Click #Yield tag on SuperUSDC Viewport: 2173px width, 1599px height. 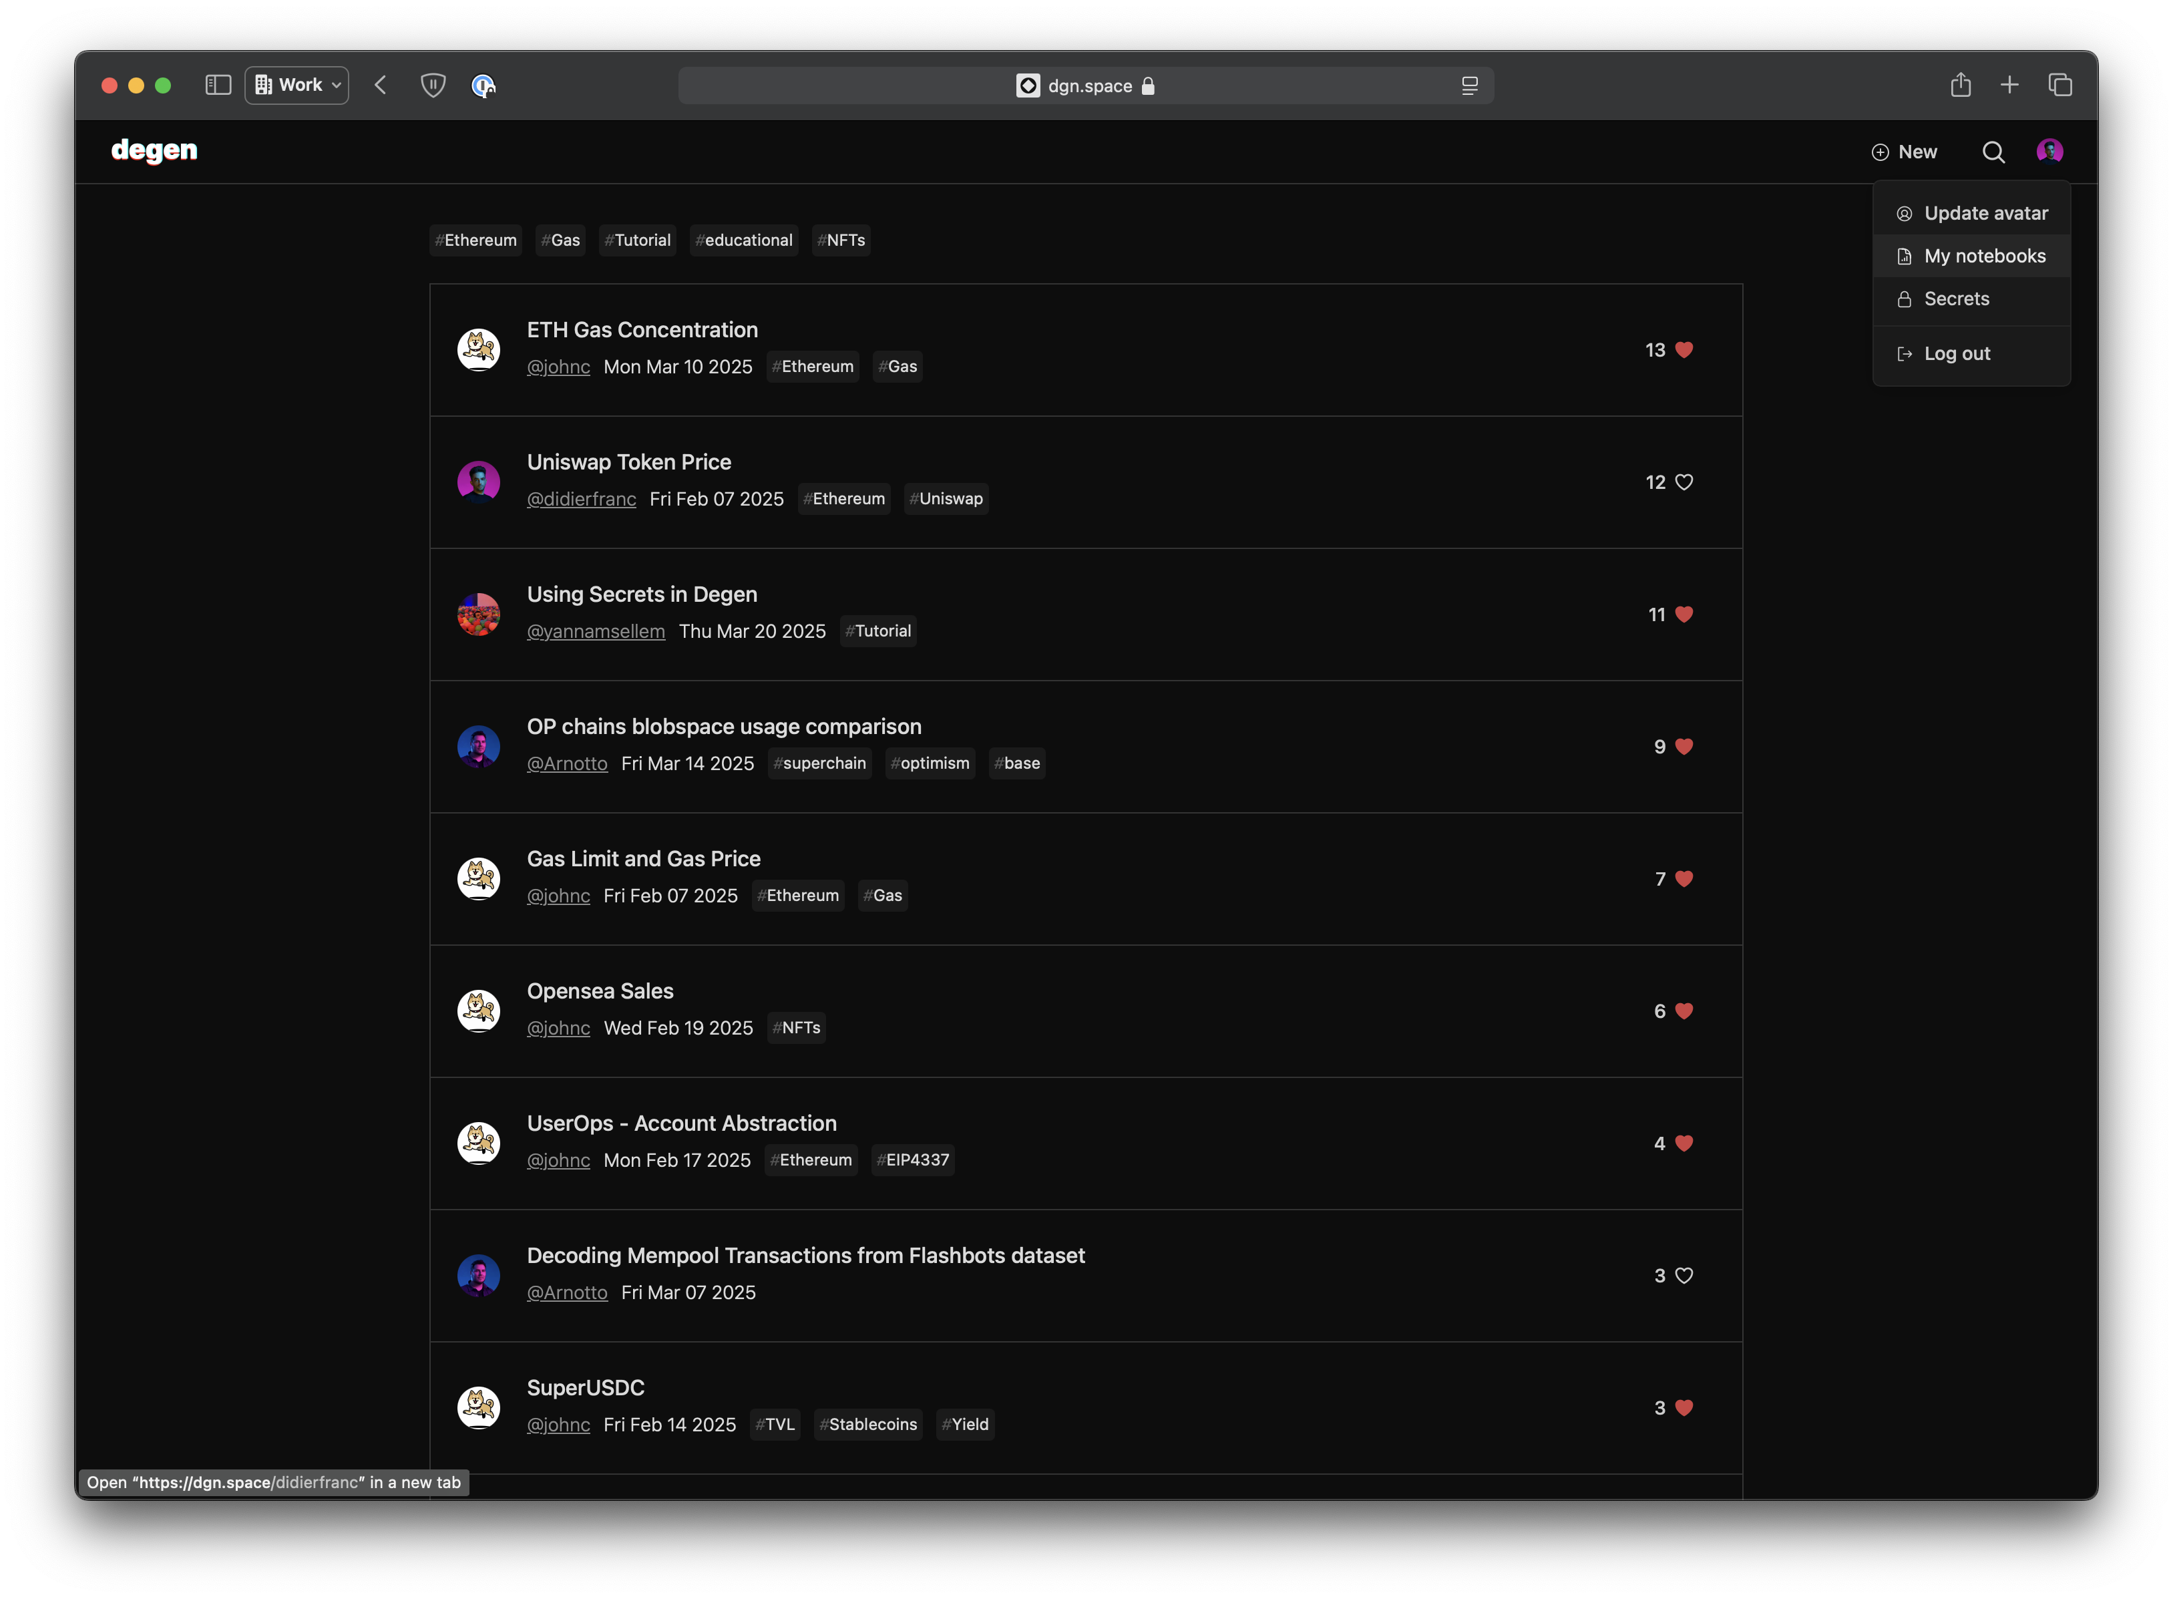964,1425
